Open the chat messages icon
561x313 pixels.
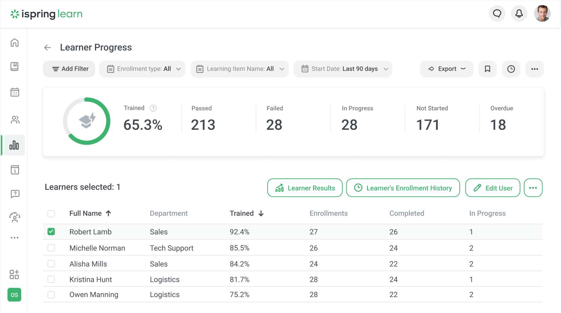point(497,14)
